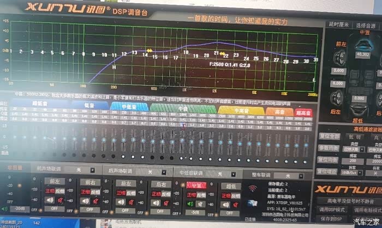Select the 超低 subwoofer in car diagram
Viewport: 382px width, 228px height.
point(359,110)
